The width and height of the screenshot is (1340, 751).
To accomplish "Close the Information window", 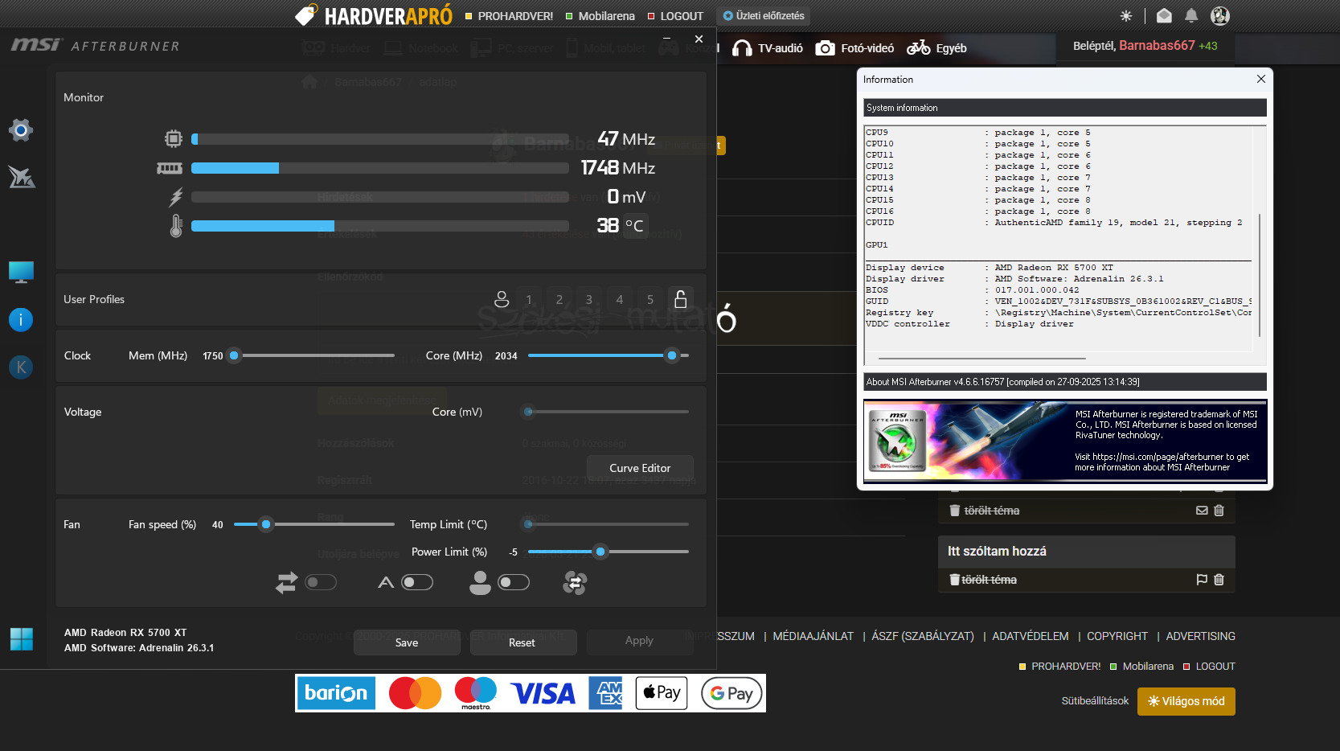I will (1260, 79).
